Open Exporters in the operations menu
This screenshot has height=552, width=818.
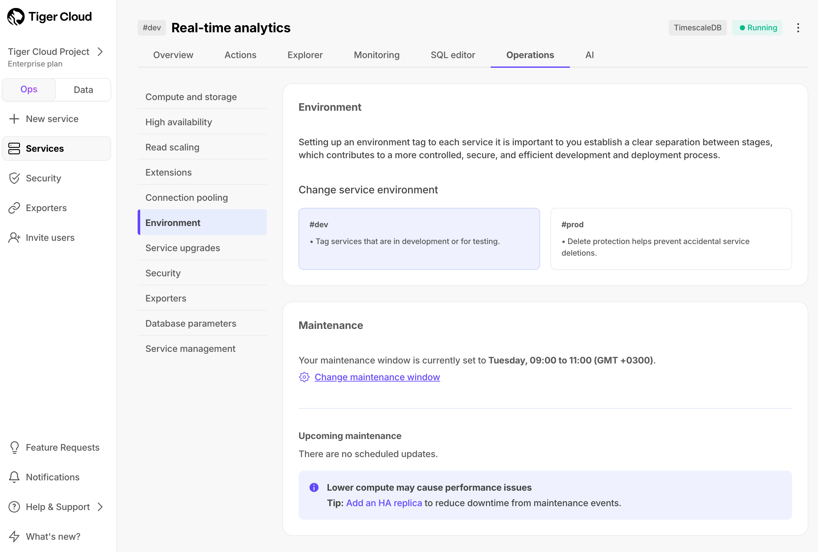[202, 298]
